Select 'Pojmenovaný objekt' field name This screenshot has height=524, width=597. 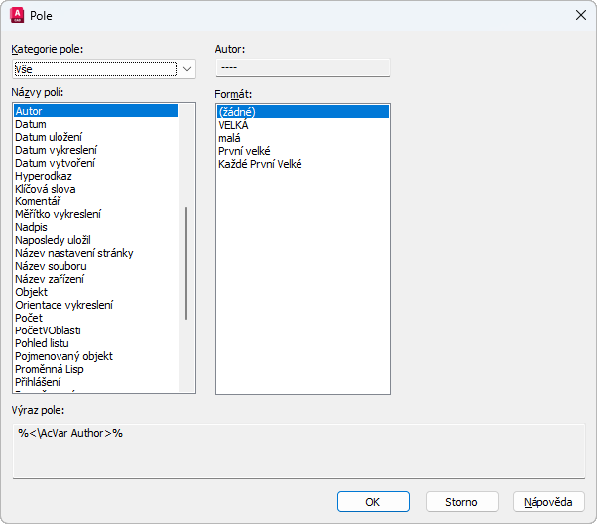[63, 356]
